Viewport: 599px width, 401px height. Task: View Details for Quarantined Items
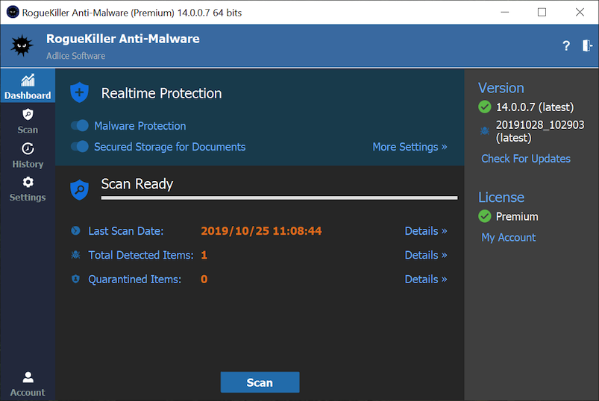[x=426, y=279]
